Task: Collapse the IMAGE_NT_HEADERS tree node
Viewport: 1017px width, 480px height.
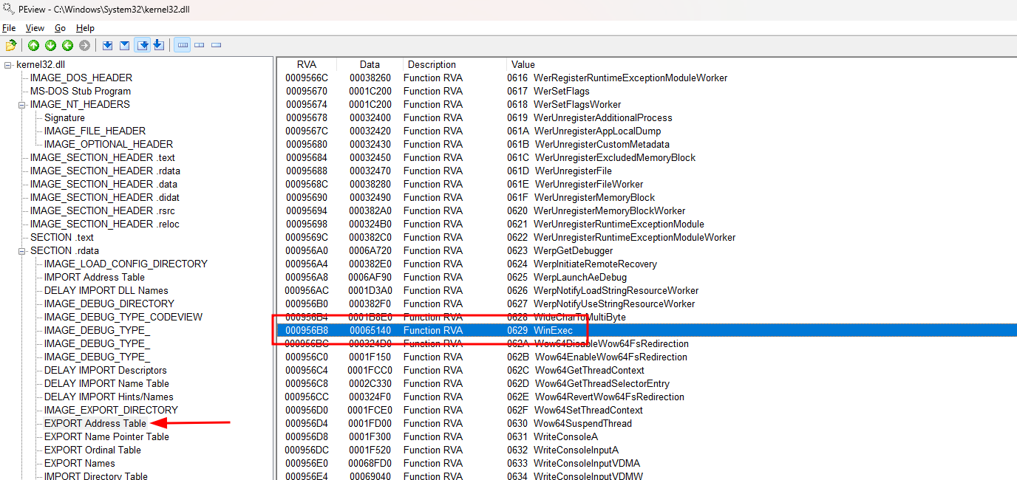Action: tap(22, 105)
